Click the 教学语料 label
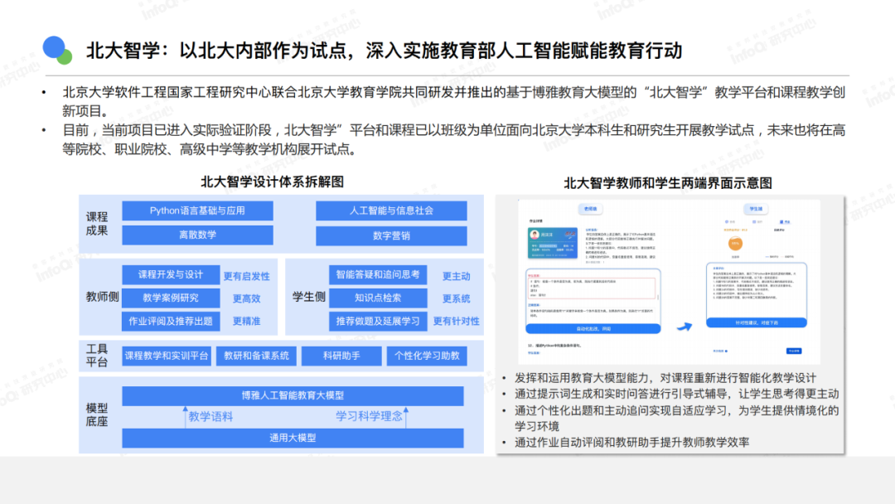895x504 pixels. coord(210,417)
